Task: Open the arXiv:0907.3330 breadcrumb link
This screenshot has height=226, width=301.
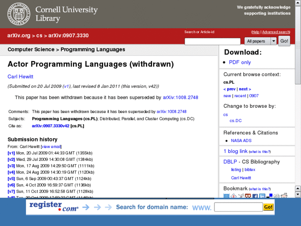Action: (x=68, y=36)
